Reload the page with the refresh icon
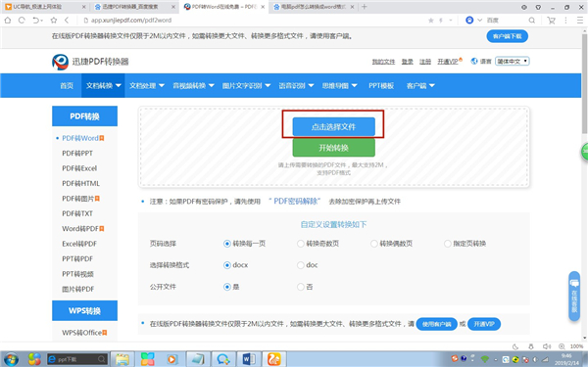 (22, 21)
